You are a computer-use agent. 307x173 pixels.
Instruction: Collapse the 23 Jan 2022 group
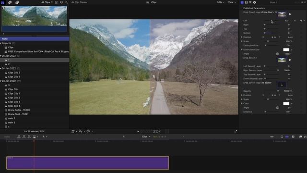[x=1, y=81]
